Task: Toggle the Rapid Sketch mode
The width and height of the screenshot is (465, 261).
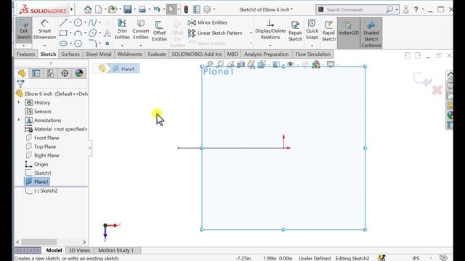Action: click(328, 31)
